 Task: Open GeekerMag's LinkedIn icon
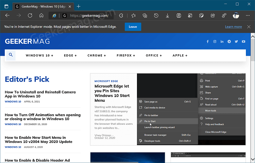coord(222,42)
